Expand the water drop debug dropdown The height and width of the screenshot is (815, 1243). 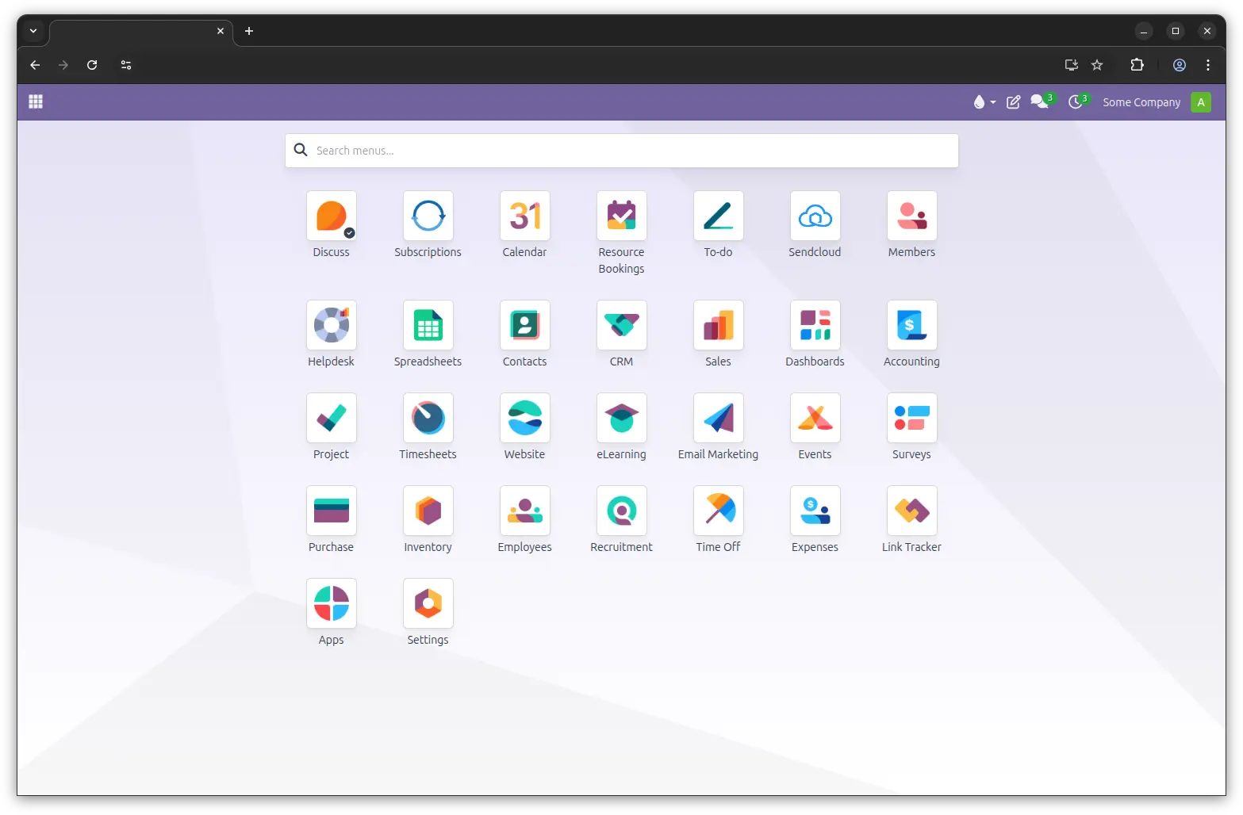point(984,102)
